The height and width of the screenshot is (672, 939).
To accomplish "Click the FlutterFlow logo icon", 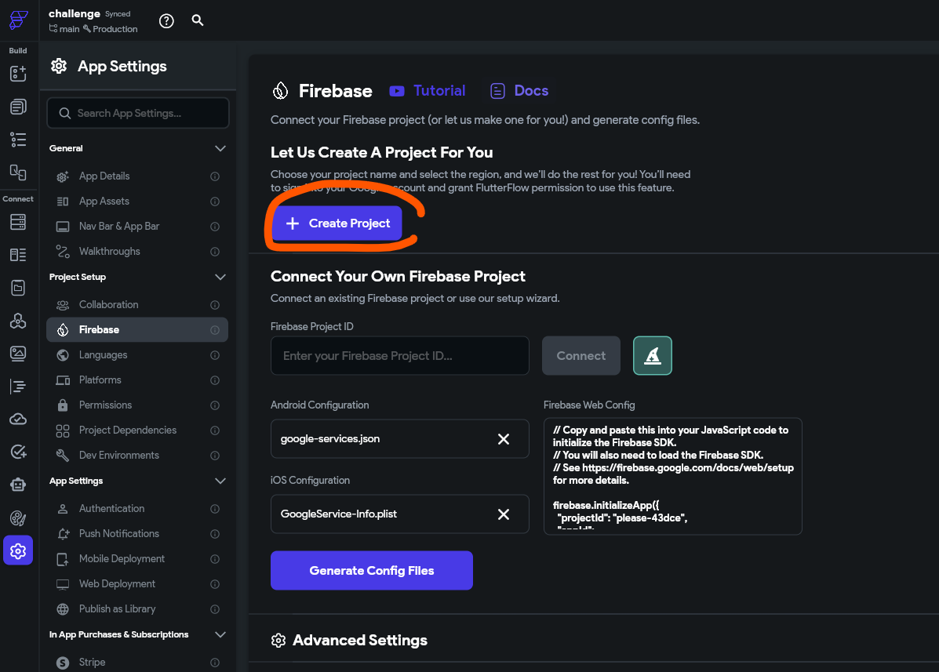I will click(18, 20).
